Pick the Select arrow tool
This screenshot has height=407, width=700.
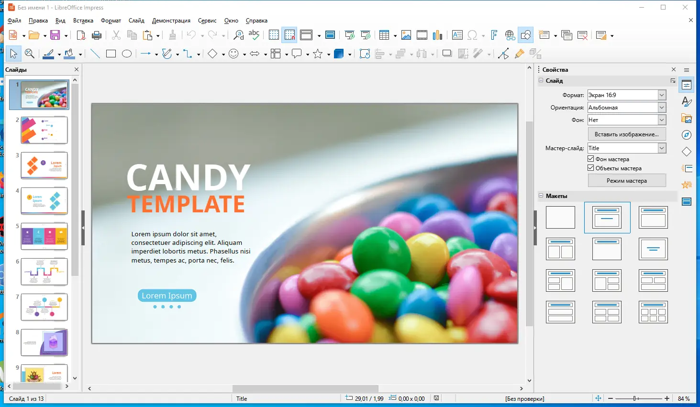[x=13, y=54]
